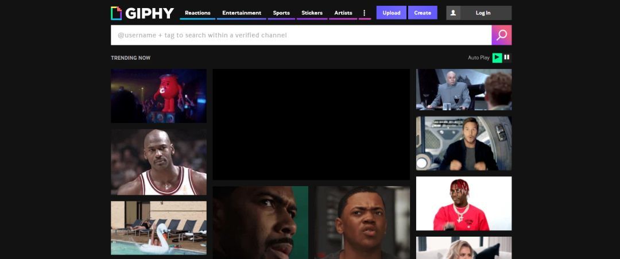The height and width of the screenshot is (259, 620).
Task: Click the GIPHY logo icon
Action: pos(116,13)
